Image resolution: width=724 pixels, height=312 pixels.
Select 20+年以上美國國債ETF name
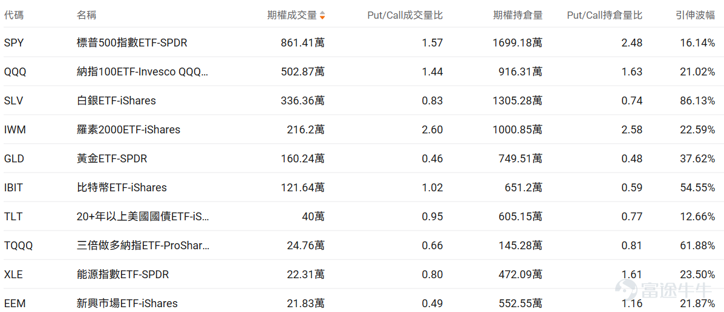point(143,217)
